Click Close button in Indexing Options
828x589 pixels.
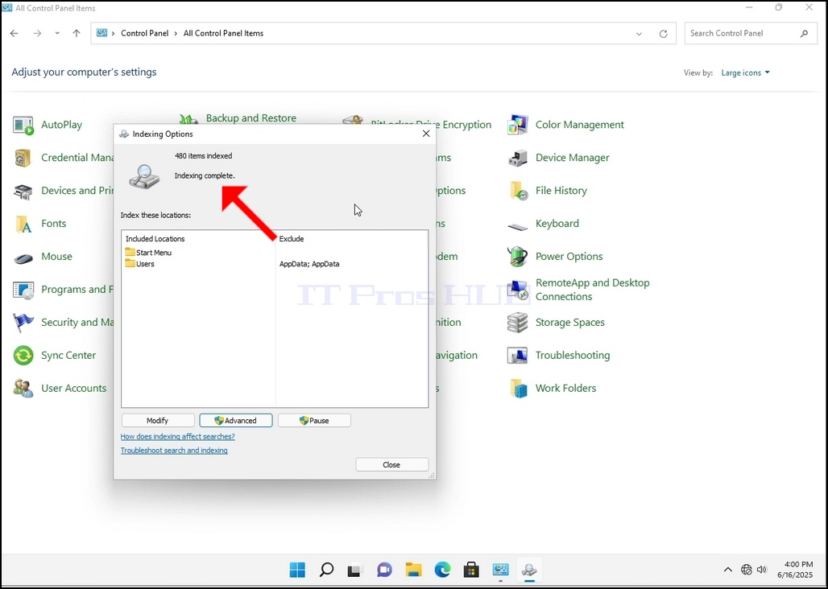[391, 464]
